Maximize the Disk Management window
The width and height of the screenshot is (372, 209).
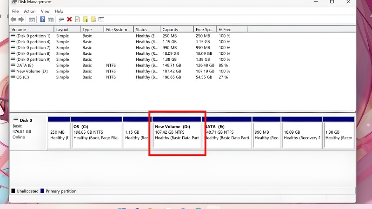(x=332, y=2)
